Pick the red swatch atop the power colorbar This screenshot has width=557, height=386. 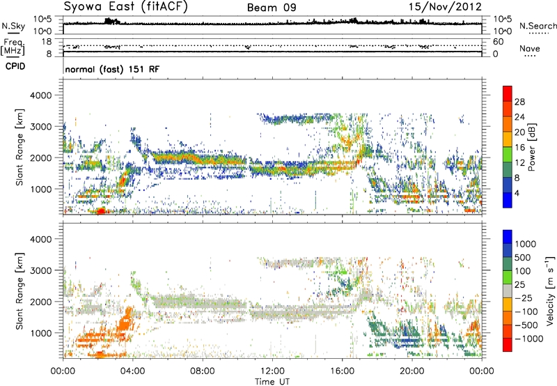[x=508, y=93]
